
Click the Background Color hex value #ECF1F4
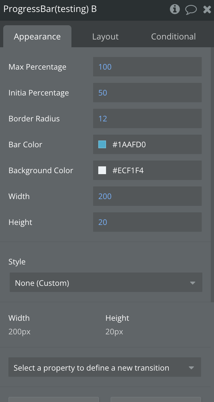[128, 171]
